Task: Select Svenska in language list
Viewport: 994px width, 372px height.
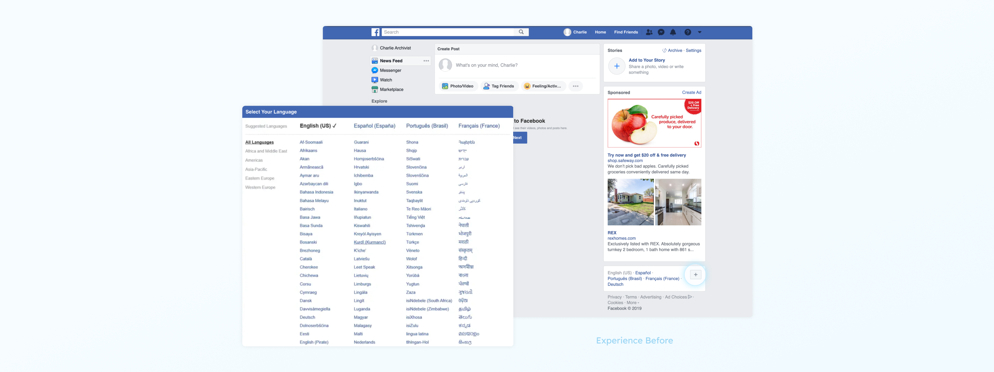Action: [414, 192]
